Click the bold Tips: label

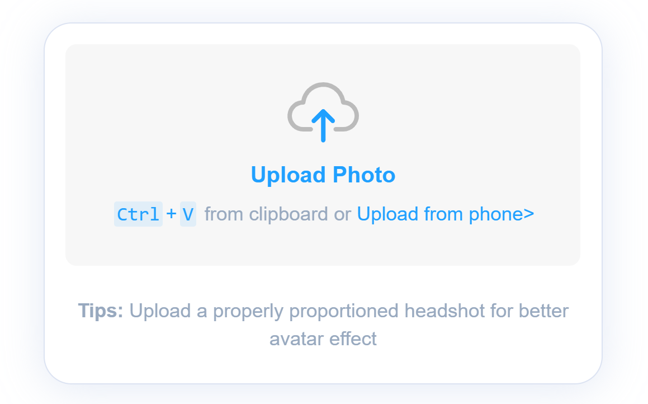101,311
